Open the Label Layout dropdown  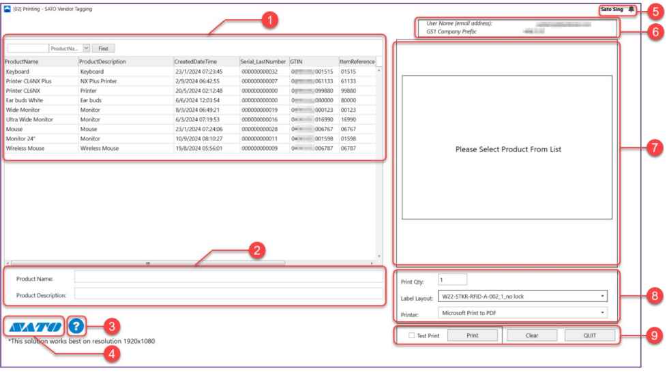(522, 297)
